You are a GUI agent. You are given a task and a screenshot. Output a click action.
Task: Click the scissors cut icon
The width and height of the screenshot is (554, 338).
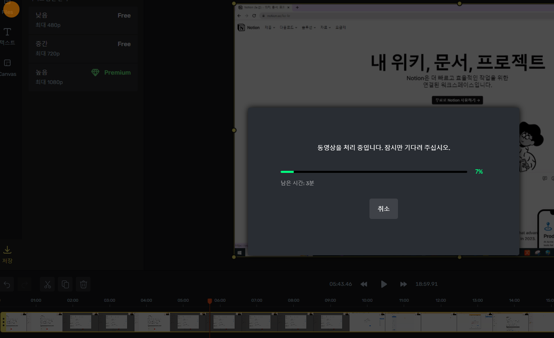tap(47, 284)
